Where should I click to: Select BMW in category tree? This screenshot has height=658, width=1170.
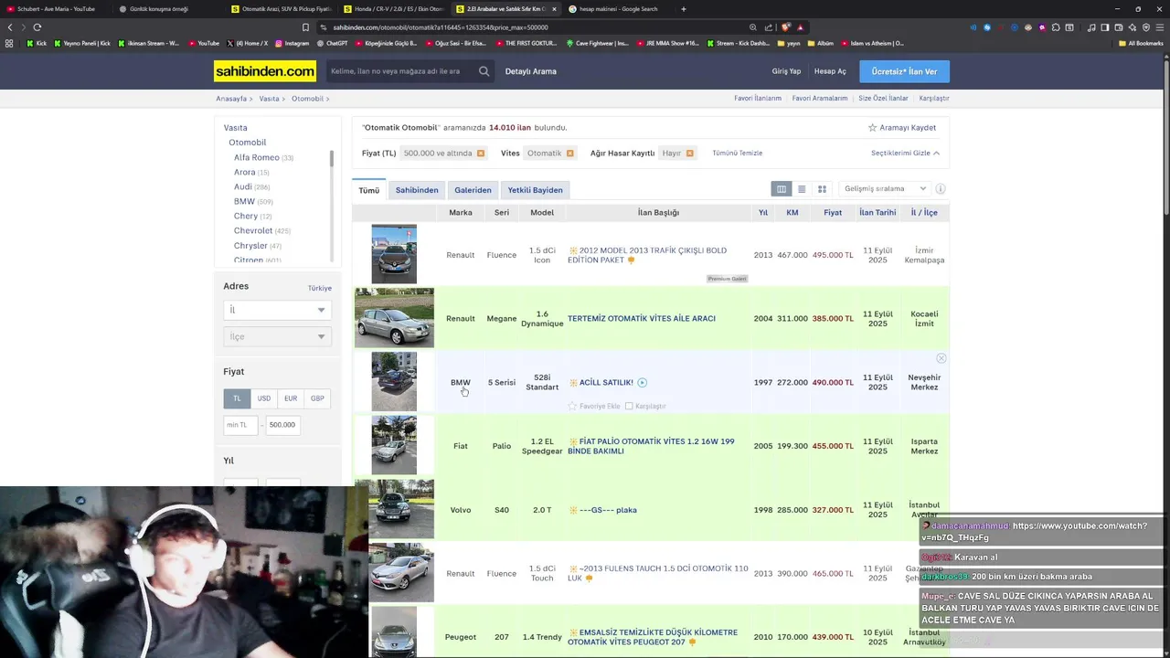[244, 201]
